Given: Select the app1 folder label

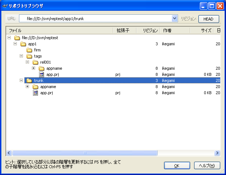Looking at the screenshot, I should pos(32,44).
